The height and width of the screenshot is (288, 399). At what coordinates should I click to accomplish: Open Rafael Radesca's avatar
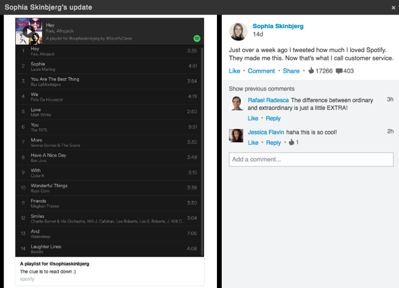point(236,103)
